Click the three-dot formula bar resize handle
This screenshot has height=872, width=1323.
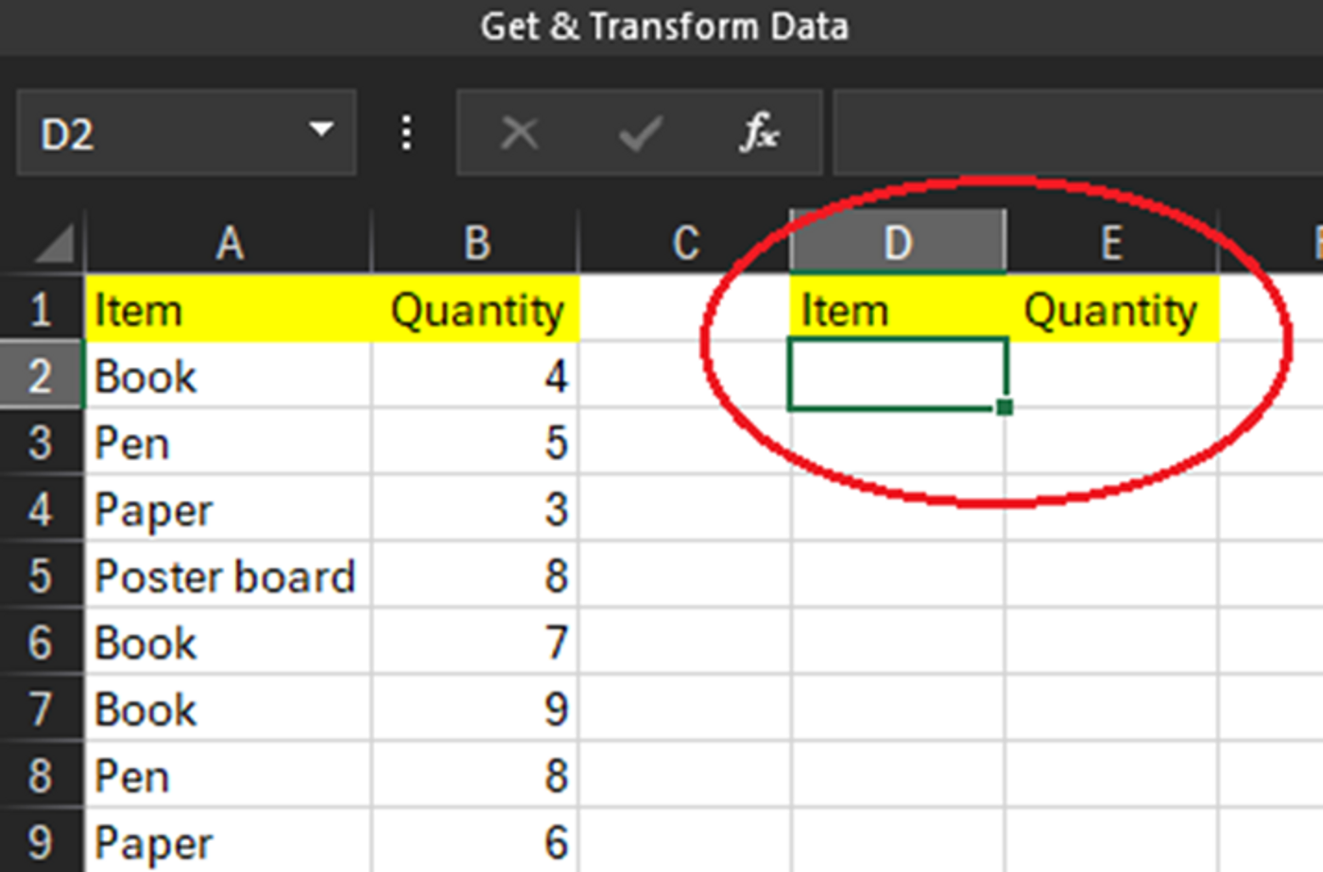(x=406, y=133)
